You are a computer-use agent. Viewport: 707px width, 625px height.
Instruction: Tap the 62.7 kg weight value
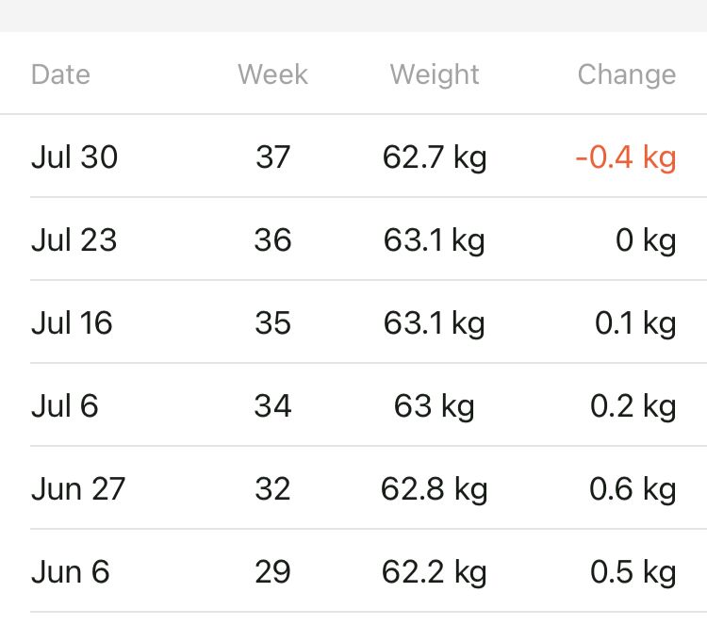click(x=435, y=157)
